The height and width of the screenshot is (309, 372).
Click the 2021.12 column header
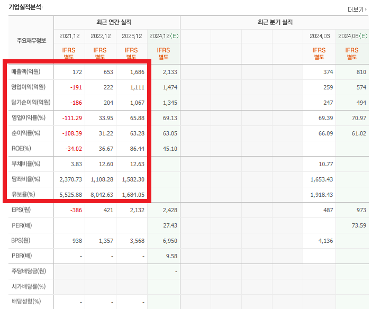69,36
